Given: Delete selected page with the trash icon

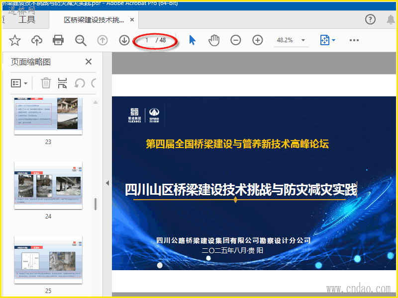Looking at the screenshot, I should tap(46, 83).
